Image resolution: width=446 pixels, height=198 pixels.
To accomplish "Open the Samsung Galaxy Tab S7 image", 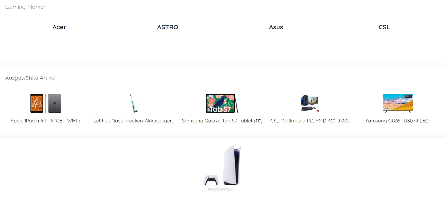I will [x=222, y=103].
